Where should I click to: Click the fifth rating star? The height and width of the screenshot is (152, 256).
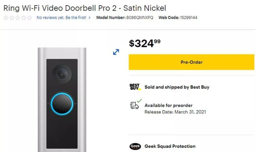(x=29, y=18)
